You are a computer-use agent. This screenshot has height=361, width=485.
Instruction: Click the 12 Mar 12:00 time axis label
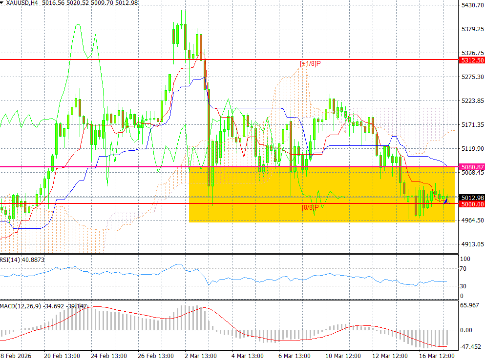390,356
